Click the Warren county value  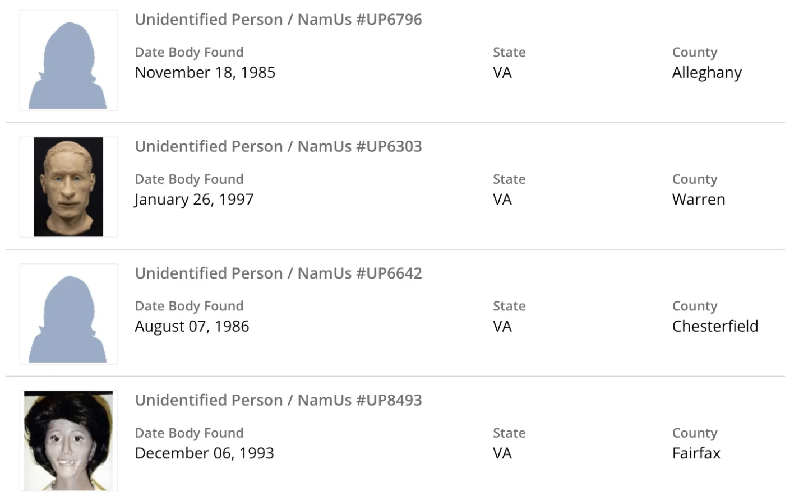coord(699,200)
